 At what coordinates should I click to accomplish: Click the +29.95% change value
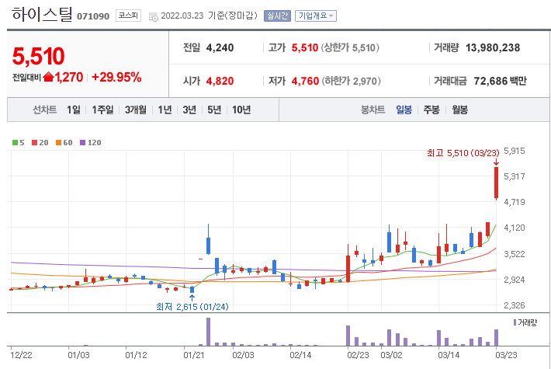116,77
